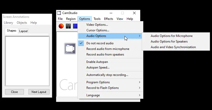The width and height of the screenshot is (212, 110).
Task: Expand the Program Options submenu
Action: [110, 82]
